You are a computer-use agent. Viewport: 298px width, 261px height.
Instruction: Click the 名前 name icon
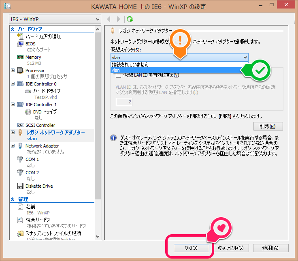(20, 207)
